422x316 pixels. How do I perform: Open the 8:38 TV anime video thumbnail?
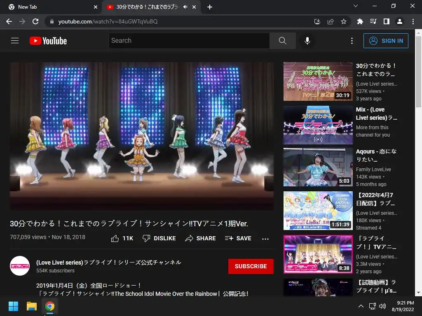pyautogui.click(x=318, y=254)
